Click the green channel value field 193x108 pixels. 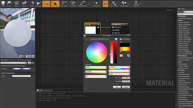point(96,72)
